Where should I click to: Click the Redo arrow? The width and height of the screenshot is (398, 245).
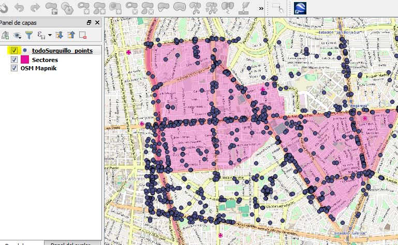[x=35, y=8]
